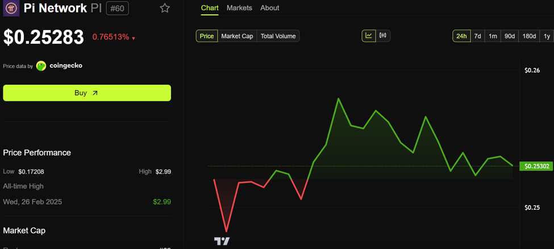
Task: Click the highest peak of the price line
Action: coord(338,99)
